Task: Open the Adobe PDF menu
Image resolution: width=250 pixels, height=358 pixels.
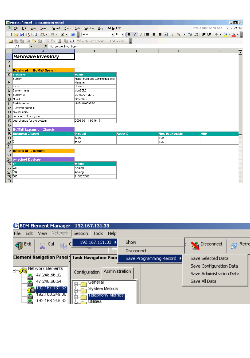Action: point(114,28)
